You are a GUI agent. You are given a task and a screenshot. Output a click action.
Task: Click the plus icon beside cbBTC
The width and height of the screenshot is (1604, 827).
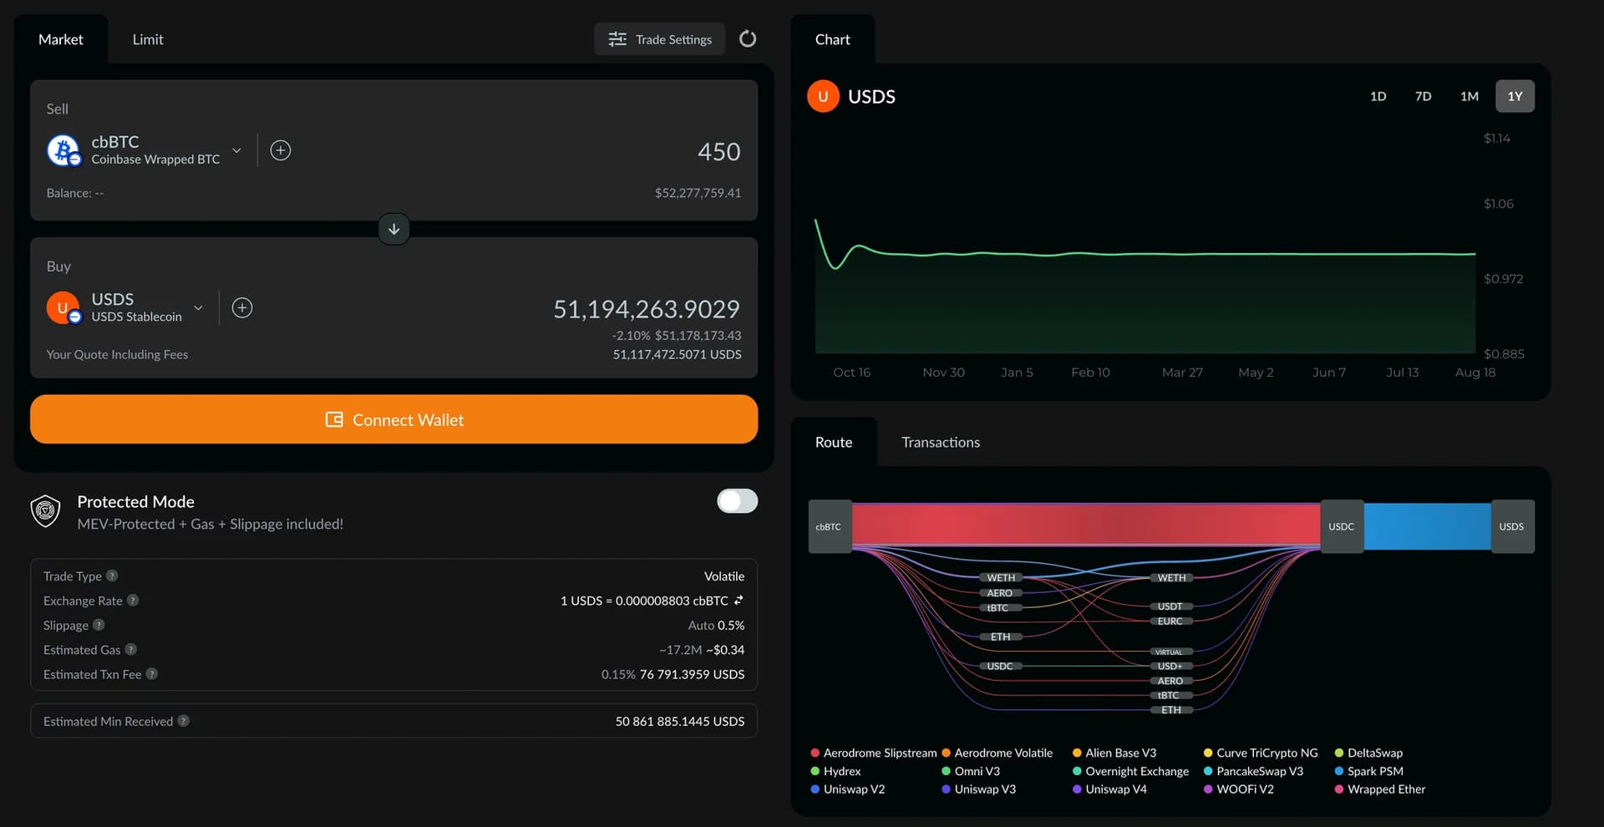[281, 150]
